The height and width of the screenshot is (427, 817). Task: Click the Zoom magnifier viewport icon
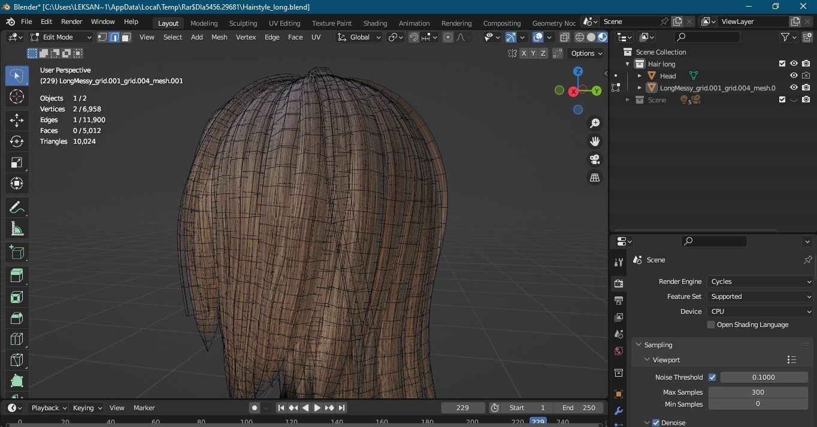(595, 123)
